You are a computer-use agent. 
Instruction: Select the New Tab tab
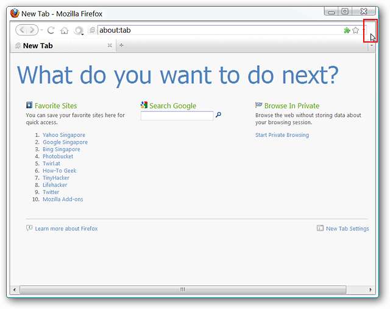63,46
